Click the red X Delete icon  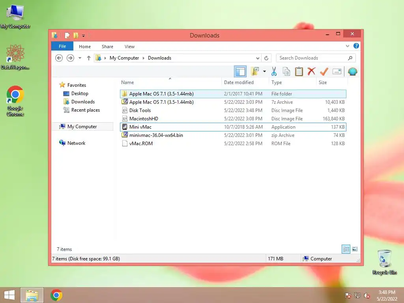tap(311, 71)
